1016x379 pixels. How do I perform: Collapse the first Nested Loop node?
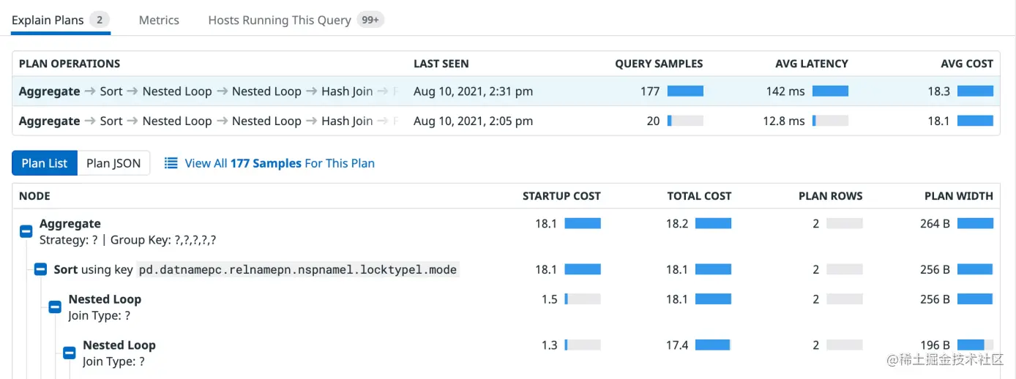coord(55,307)
